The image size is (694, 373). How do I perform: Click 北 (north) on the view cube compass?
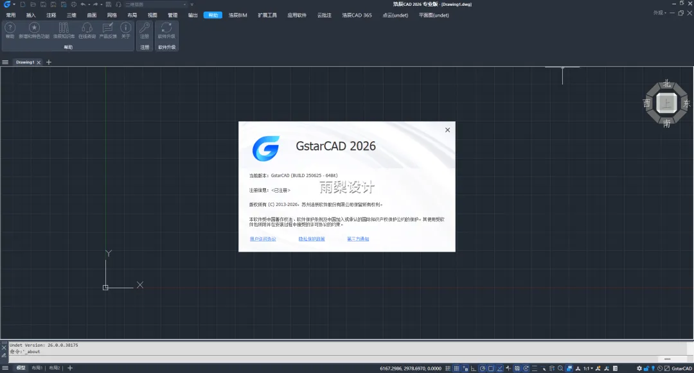(666, 84)
